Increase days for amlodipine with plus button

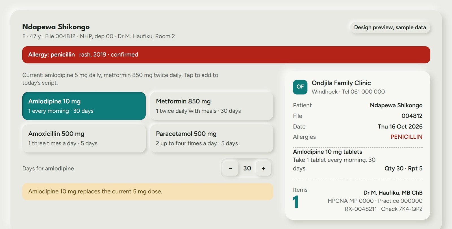tap(264, 168)
